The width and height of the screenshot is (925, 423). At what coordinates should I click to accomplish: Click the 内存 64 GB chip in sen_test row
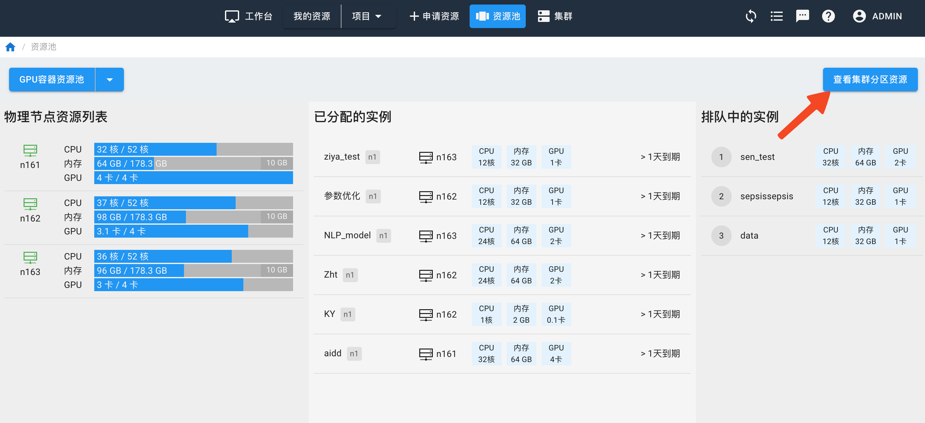(865, 157)
